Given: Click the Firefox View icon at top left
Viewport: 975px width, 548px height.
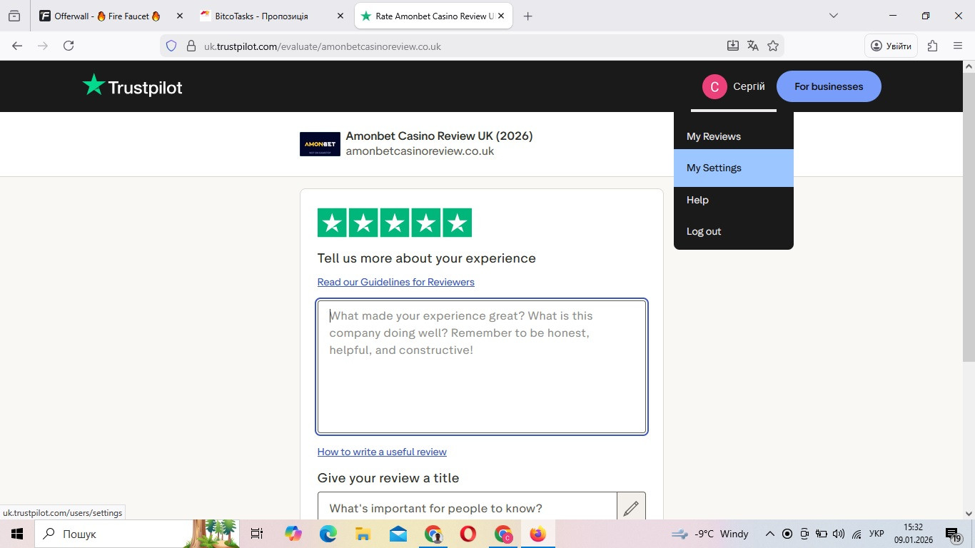Looking at the screenshot, I should click(14, 16).
